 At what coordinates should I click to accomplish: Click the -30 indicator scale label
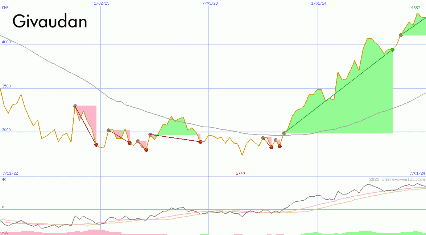5,232
